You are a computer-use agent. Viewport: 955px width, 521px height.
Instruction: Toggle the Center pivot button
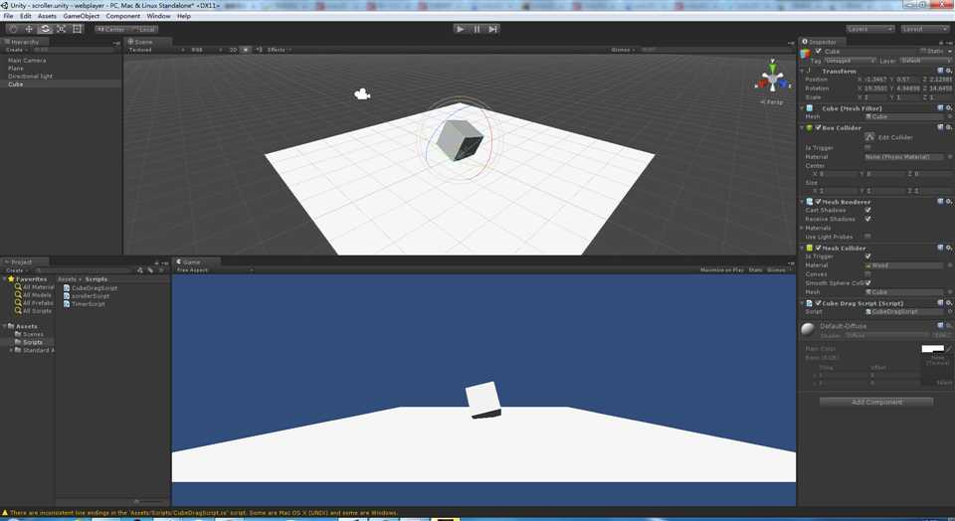[x=110, y=29]
